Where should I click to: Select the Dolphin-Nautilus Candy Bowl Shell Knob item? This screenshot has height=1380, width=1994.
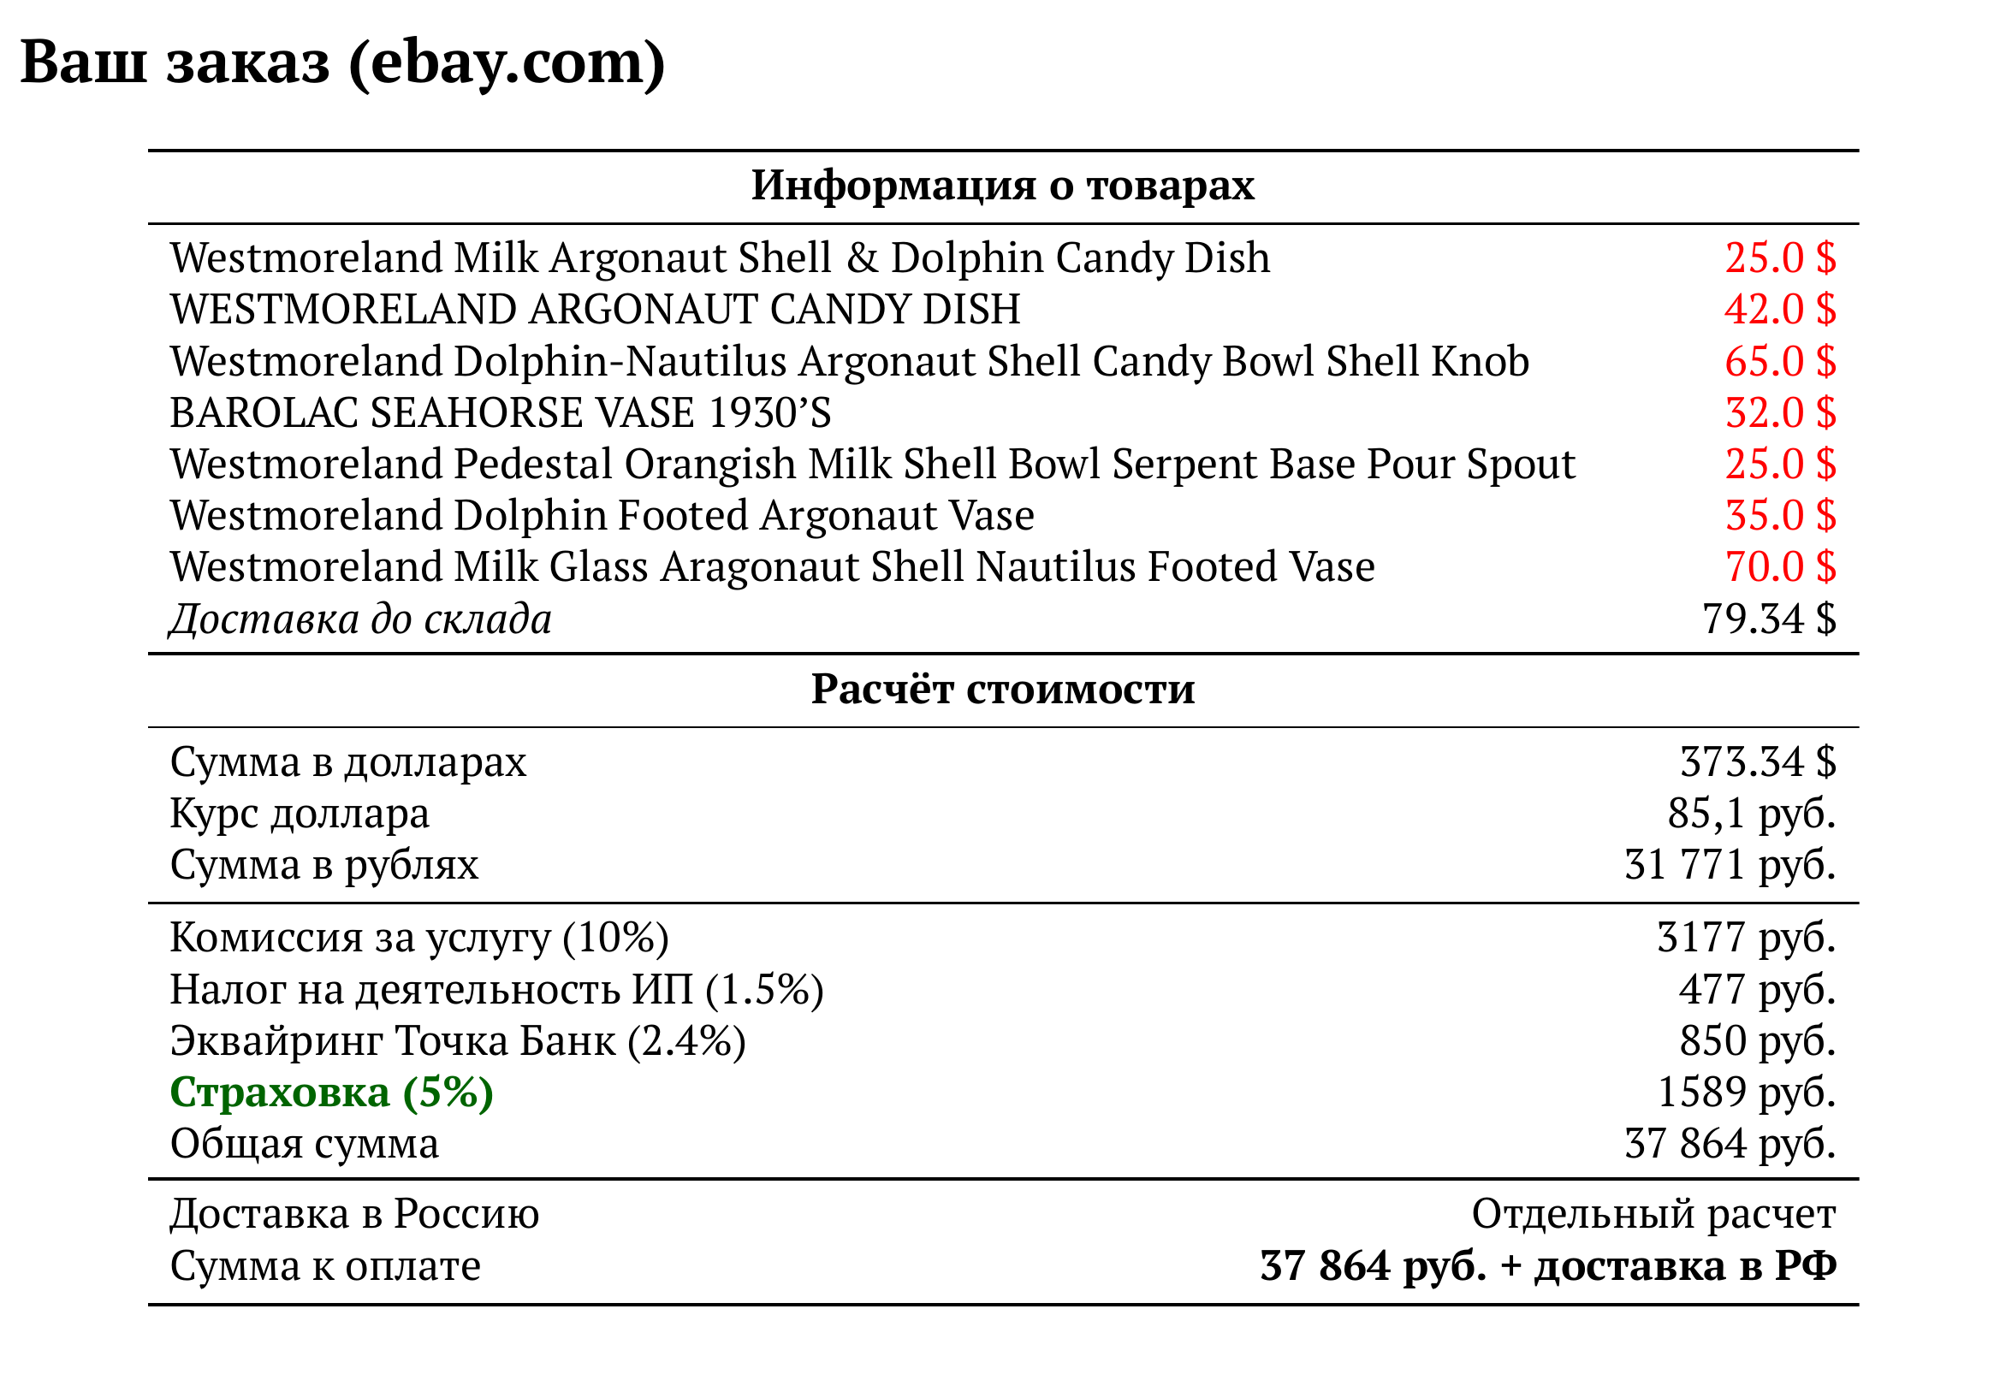click(x=849, y=361)
